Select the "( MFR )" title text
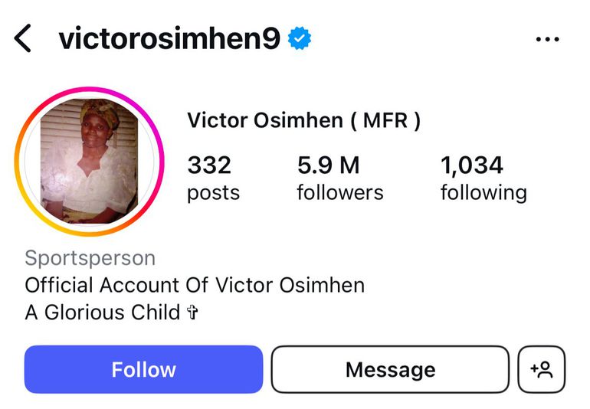 385,121
